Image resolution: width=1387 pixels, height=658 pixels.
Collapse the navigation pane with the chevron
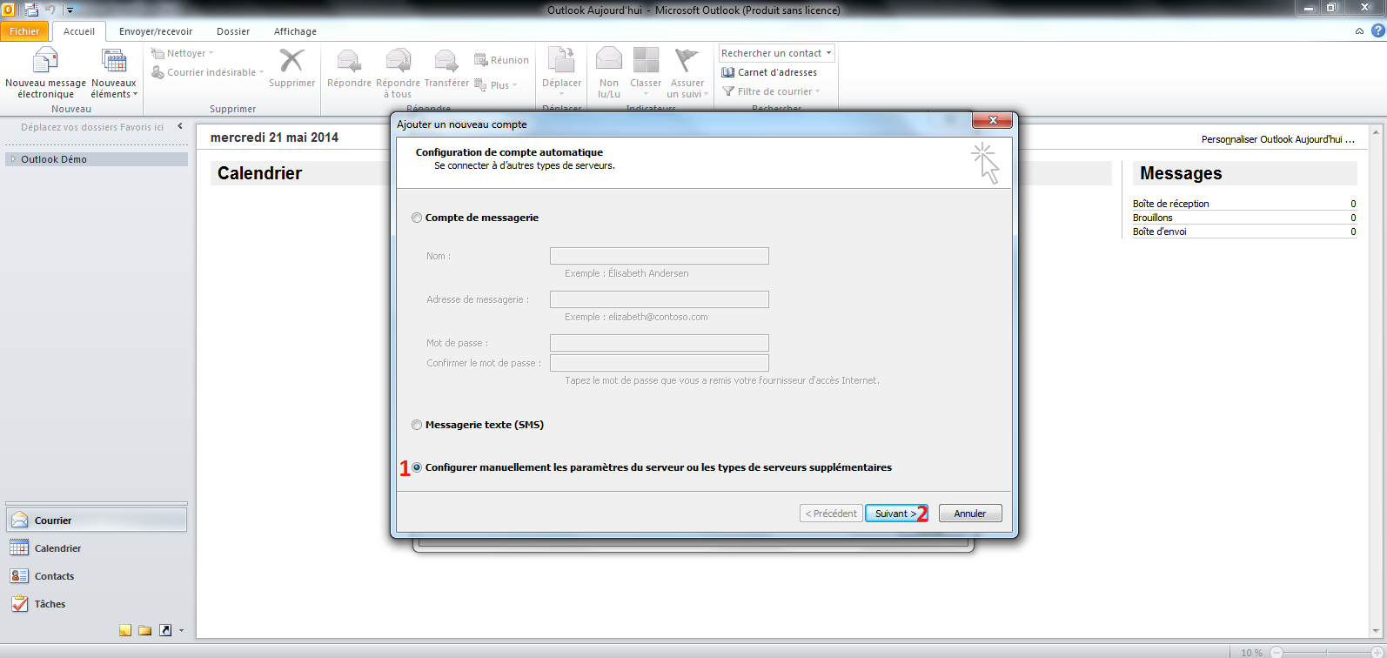click(x=180, y=127)
